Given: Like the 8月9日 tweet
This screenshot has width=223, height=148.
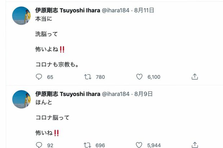Looking at the screenshot, I should coord(140,145).
